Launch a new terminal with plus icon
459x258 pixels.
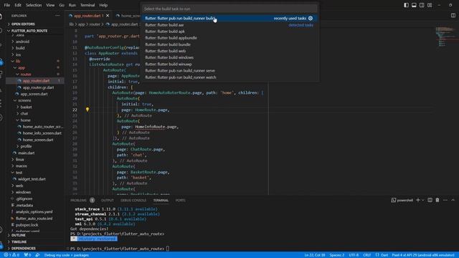(418, 200)
